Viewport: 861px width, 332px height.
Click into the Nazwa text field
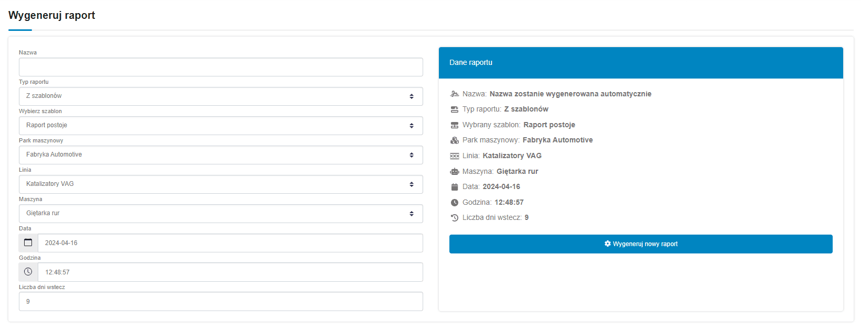tap(221, 67)
